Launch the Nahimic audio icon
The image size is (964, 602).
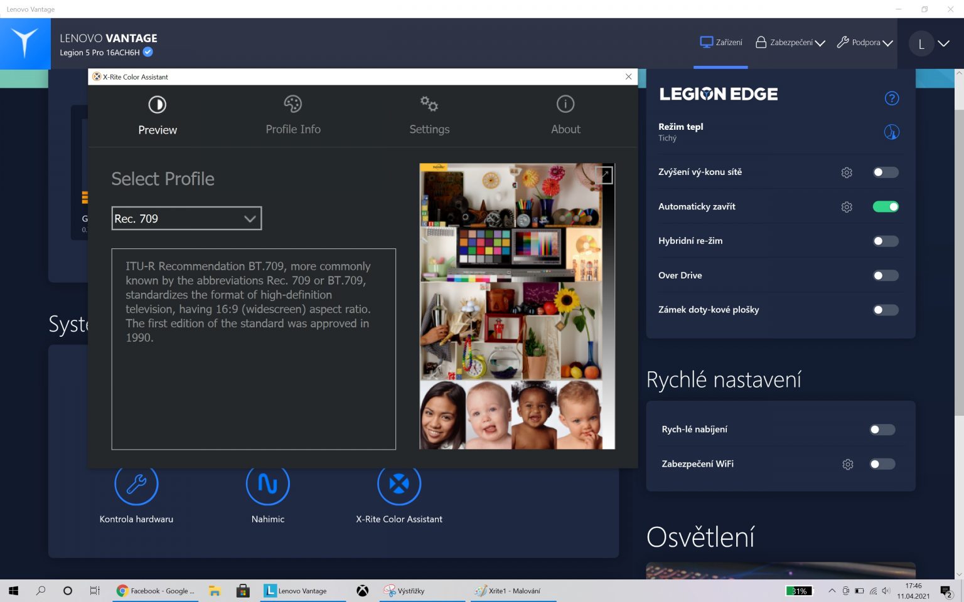tap(268, 484)
